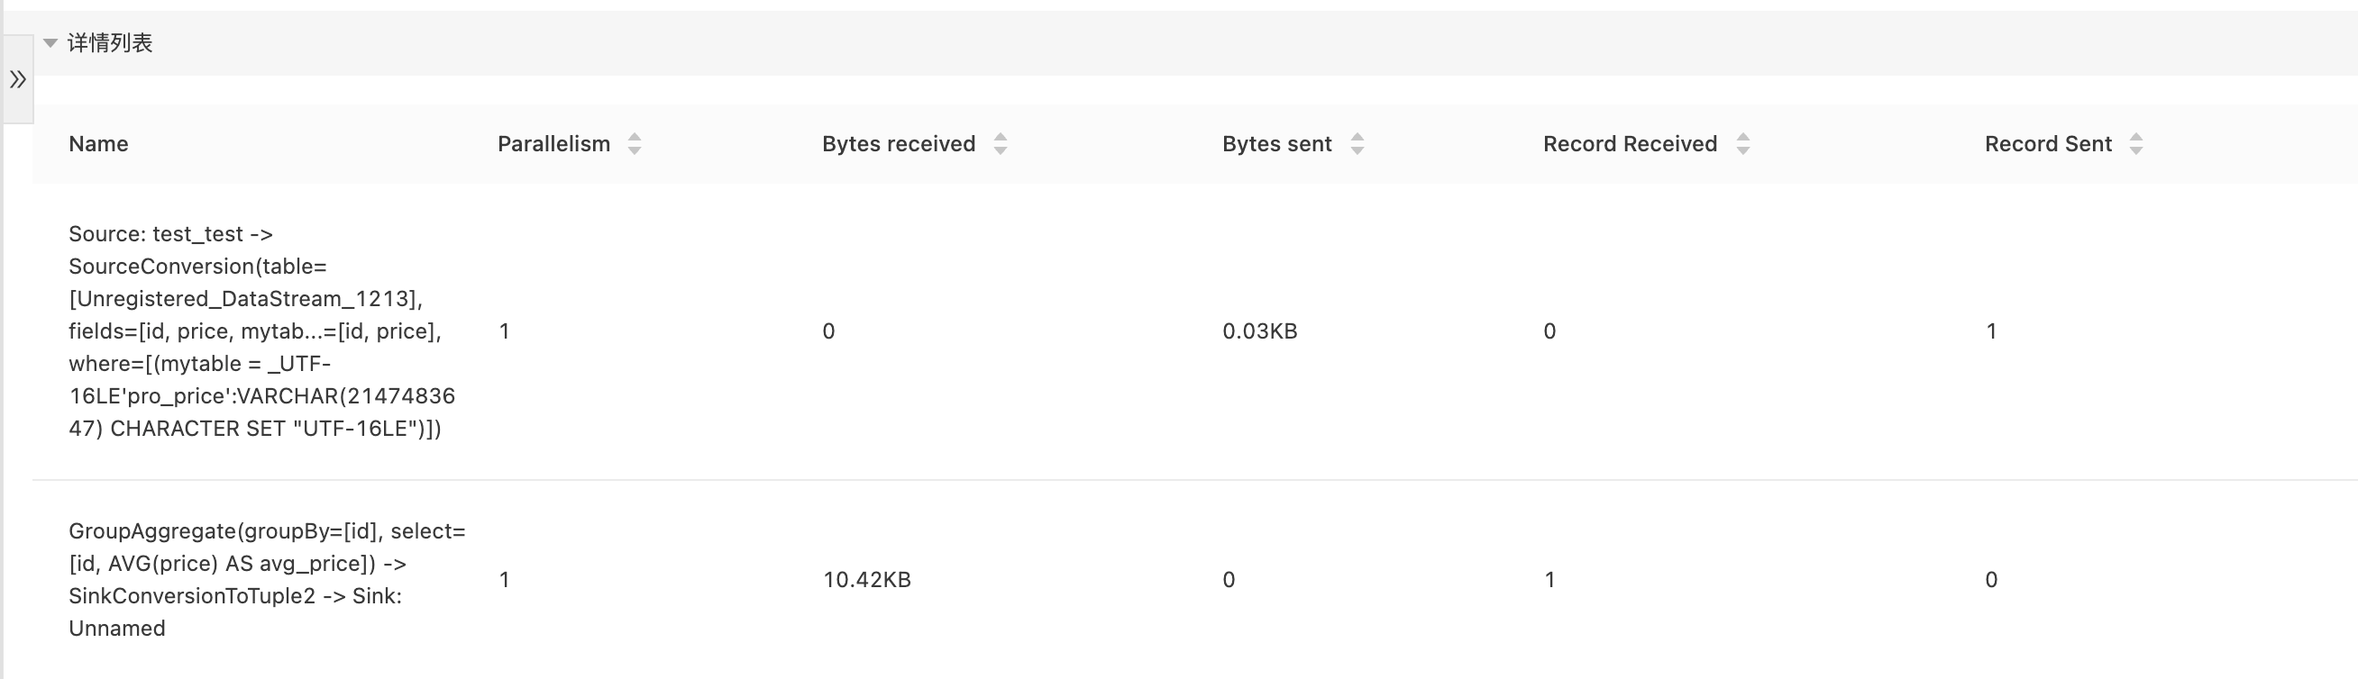Open the Source: test_test operator row
The width and height of the screenshot is (2358, 679).
(1194, 331)
